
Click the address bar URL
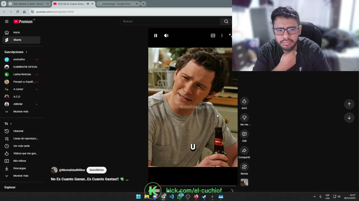pyautogui.click(x=55, y=12)
